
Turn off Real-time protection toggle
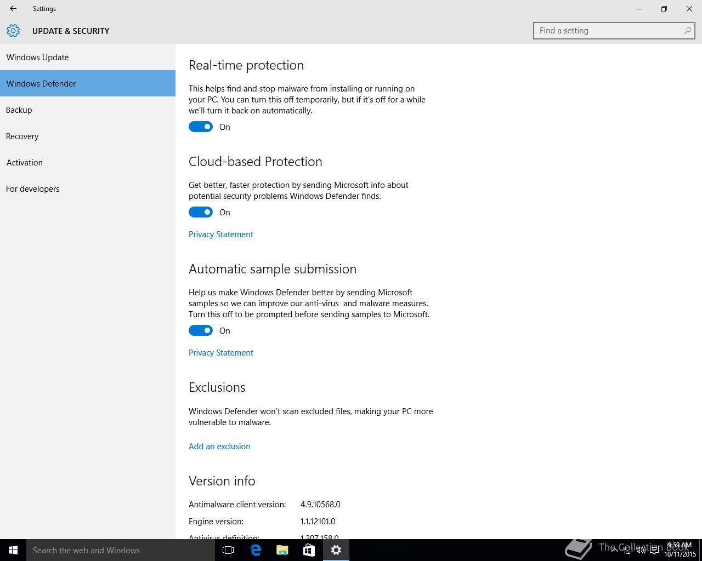(201, 127)
